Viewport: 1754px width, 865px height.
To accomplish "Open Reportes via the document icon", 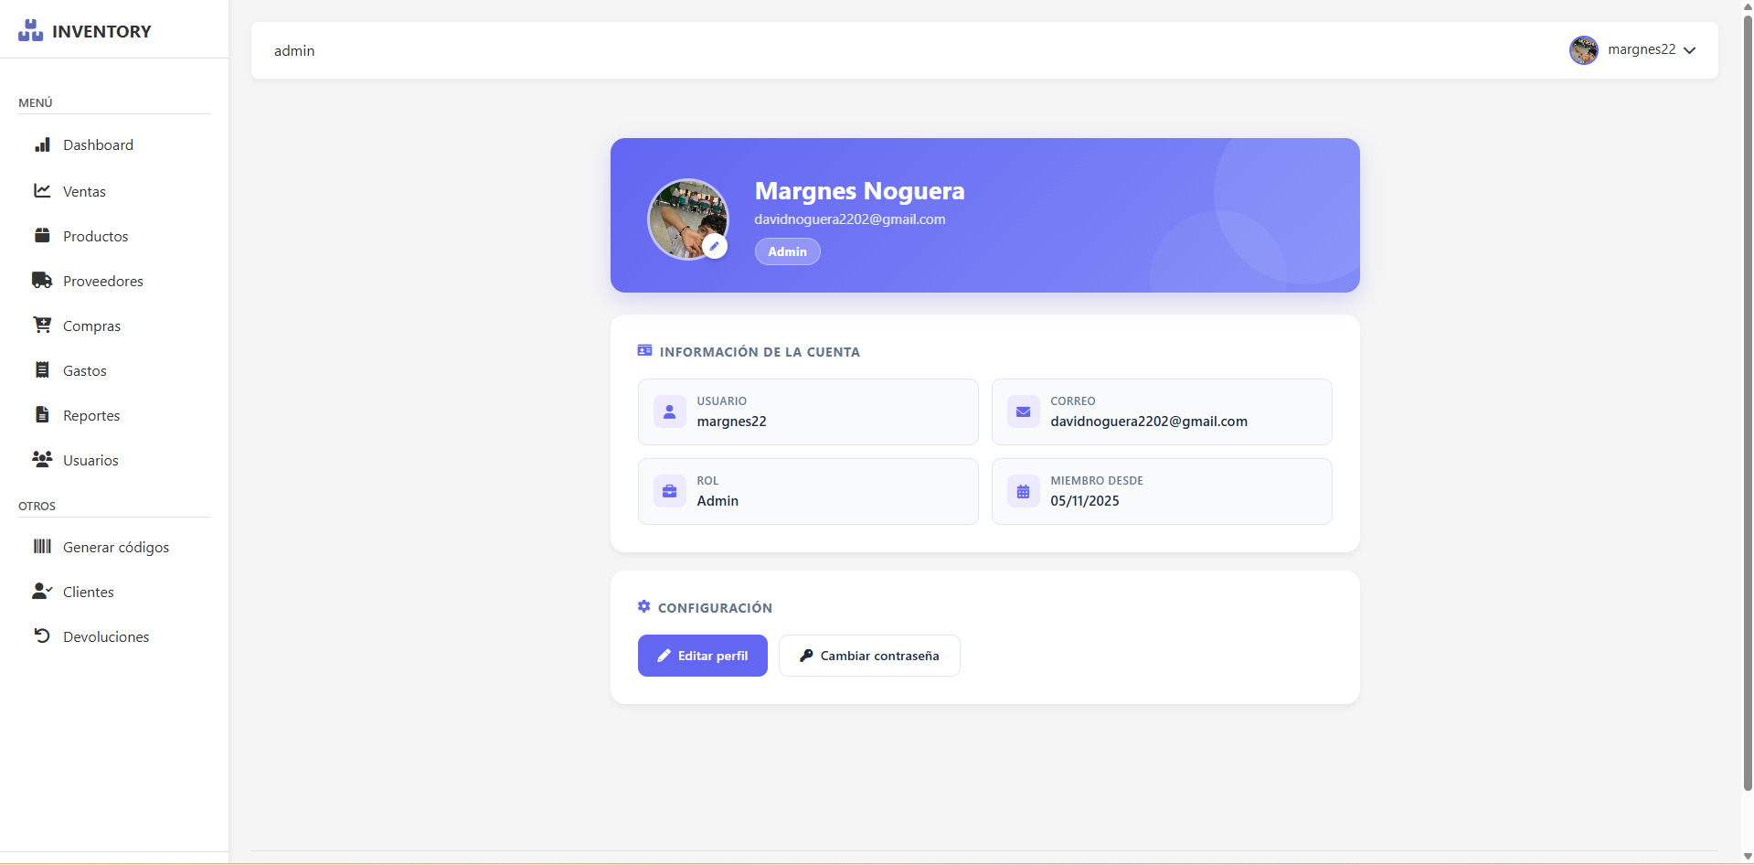I will 43,414.
